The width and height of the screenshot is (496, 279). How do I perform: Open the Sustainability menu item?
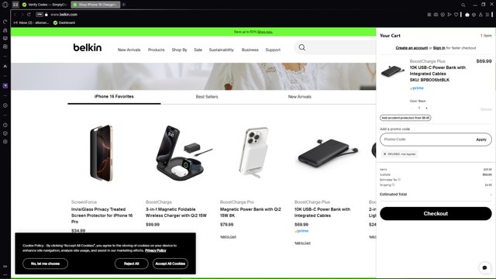(222, 50)
